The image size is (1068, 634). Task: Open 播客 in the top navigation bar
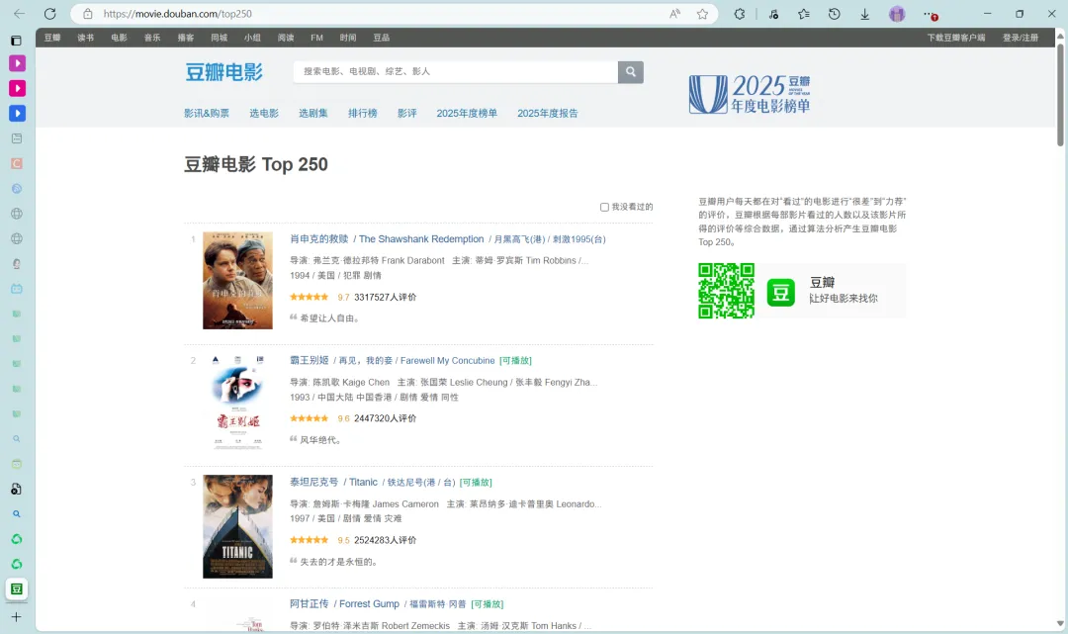tap(186, 38)
